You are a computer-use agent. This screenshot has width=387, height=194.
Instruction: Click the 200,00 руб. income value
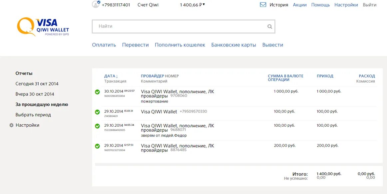coord(327,146)
